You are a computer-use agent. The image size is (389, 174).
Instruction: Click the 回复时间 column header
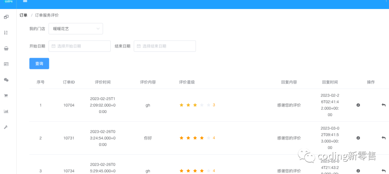pyautogui.click(x=330, y=82)
